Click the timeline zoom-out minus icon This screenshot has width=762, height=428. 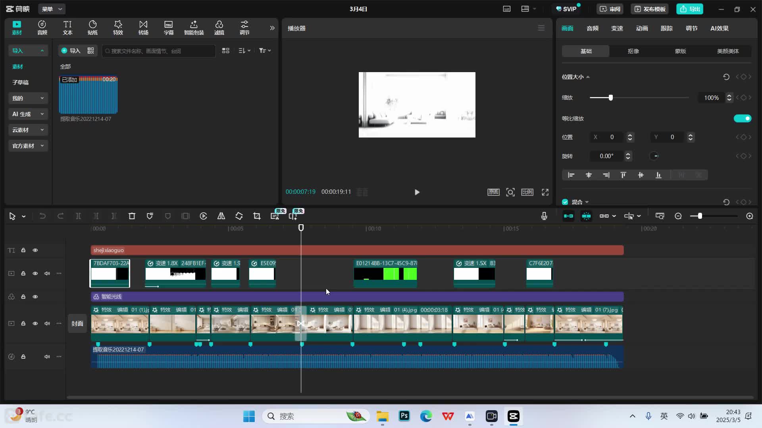678,216
